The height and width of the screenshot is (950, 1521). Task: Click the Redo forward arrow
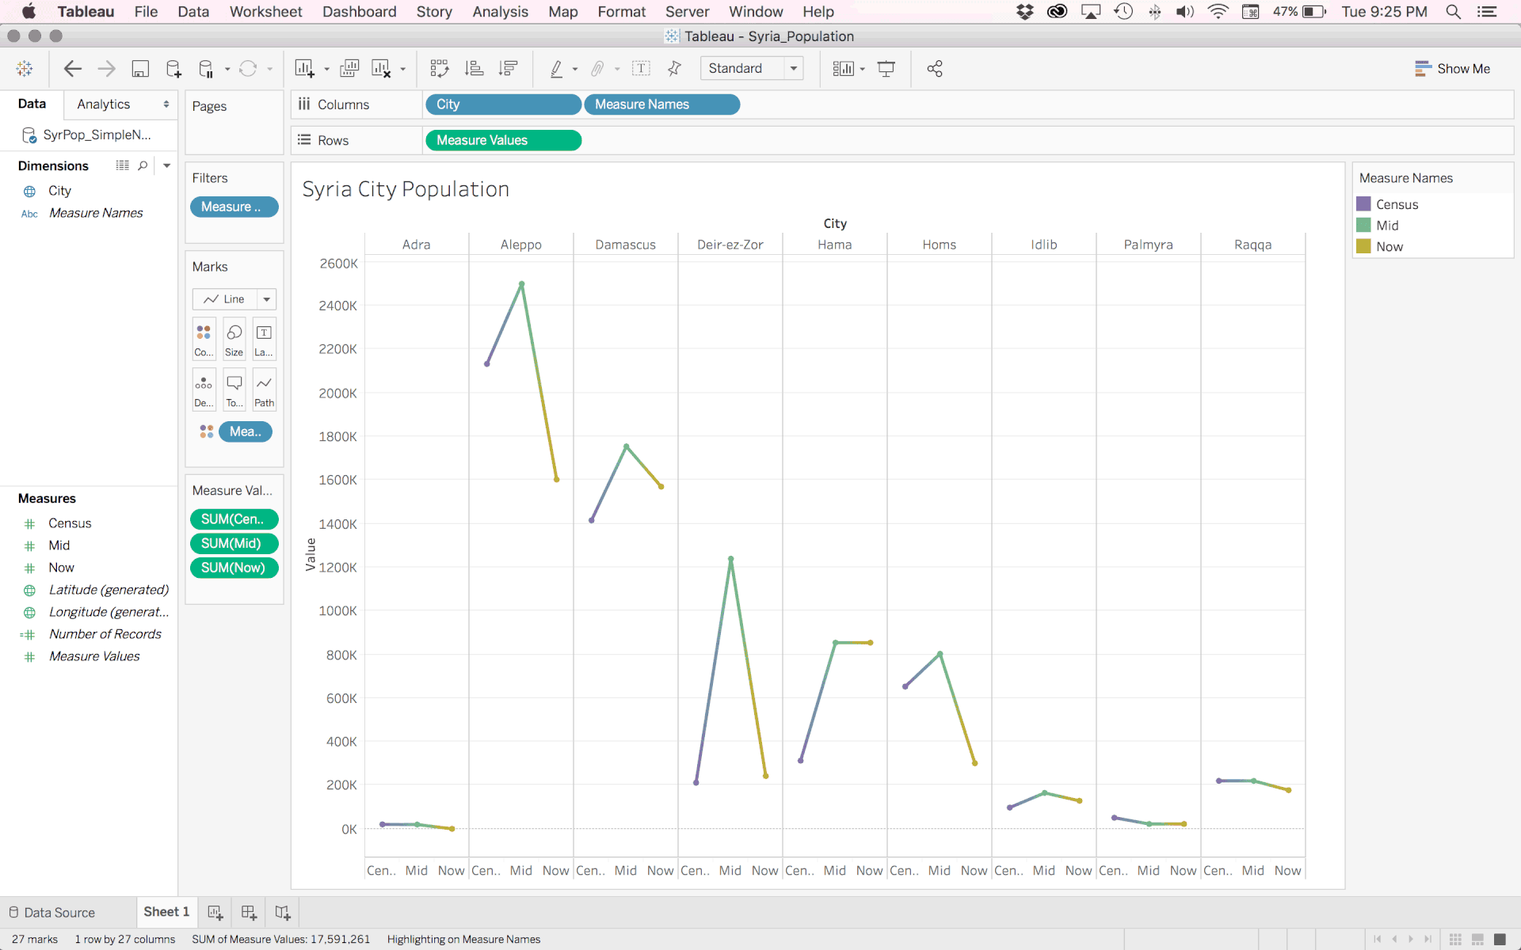point(106,69)
